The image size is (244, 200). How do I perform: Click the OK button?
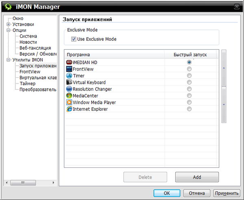point(167,193)
